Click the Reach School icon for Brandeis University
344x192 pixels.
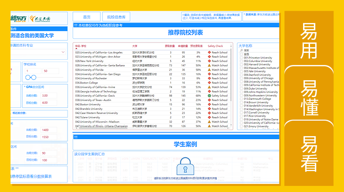[209, 109]
